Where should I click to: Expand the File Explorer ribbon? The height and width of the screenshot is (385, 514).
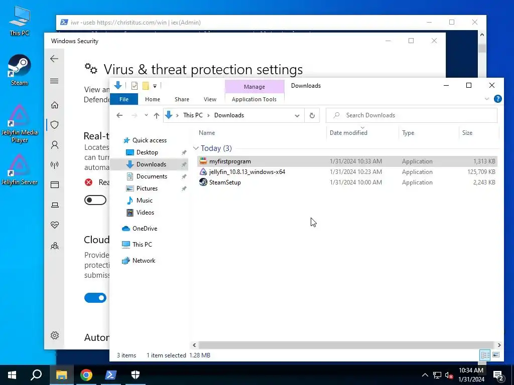(487, 99)
